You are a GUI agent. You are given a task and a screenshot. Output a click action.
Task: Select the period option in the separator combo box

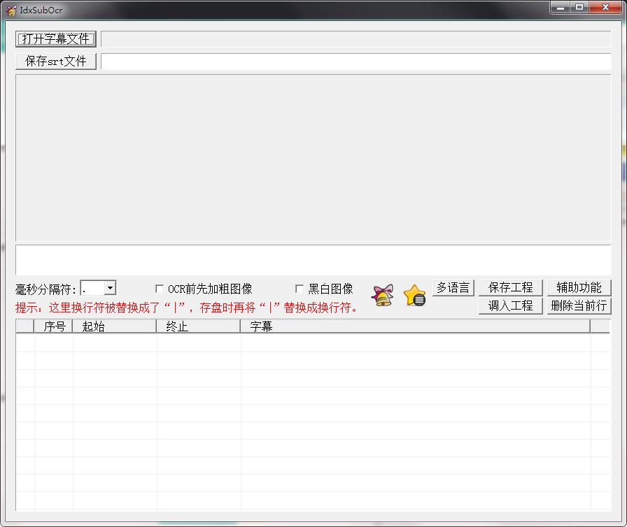(x=91, y=287)
